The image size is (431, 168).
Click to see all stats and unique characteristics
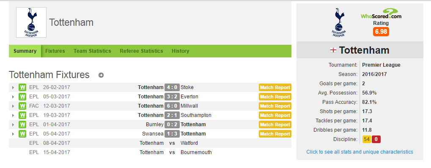click(360, 152)
